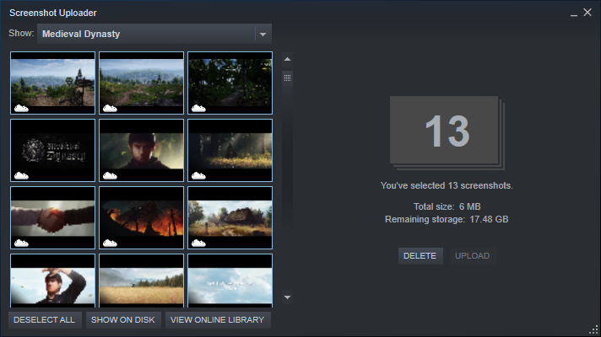Screen dimensions: 601x337
Task: Select the wheat field screenshot
Action: [x=142, y=281]
